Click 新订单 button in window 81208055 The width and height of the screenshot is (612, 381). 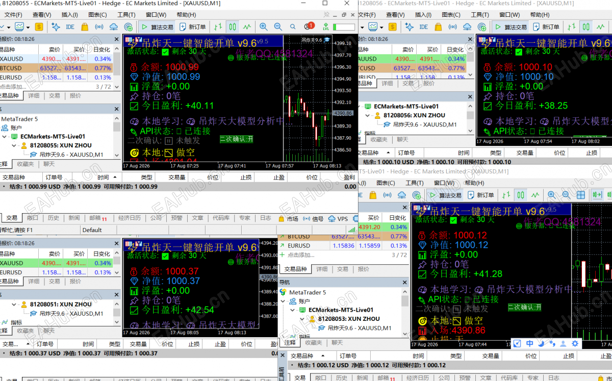[x=192, y=27]
